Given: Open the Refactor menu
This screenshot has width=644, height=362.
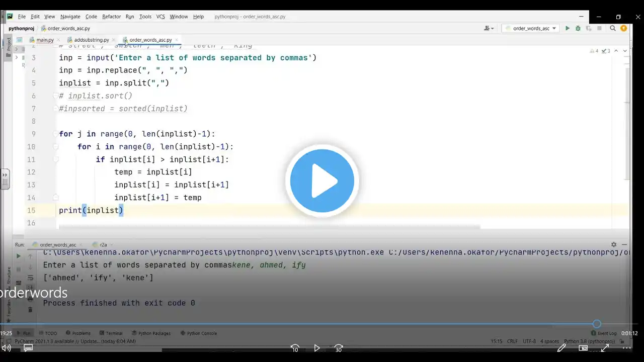Looking at the screenshot, I should click(111, 17).
